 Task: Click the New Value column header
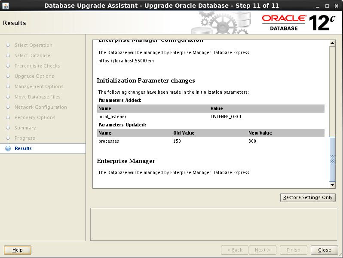point(260,133)
